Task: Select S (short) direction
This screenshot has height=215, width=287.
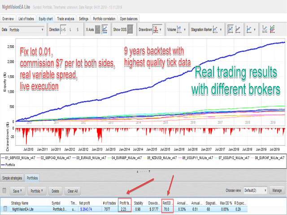Action: (78, 30)
